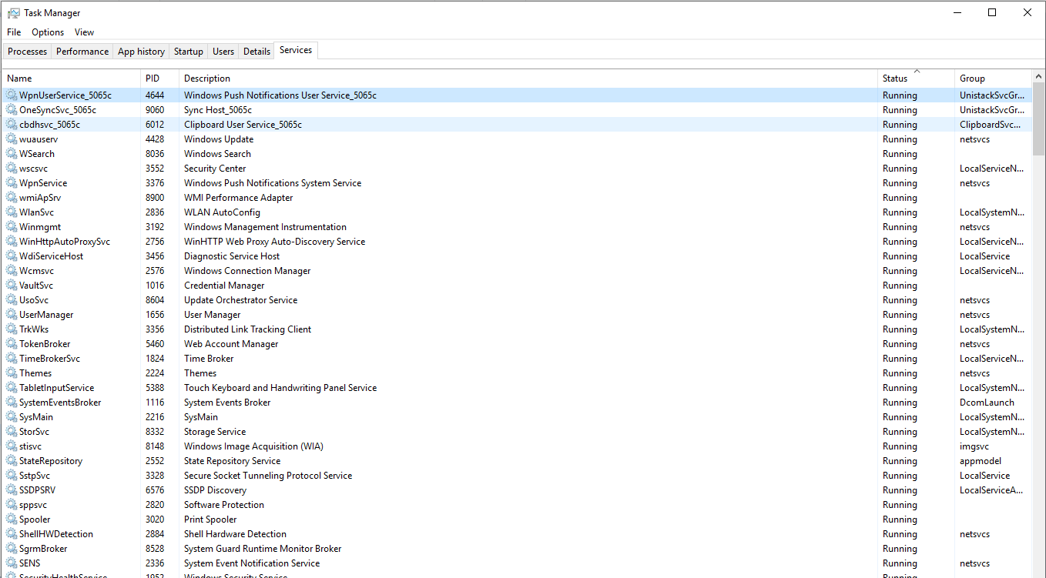1046x578 pixels.
Task: Click the Distributed Link Tracking Client description
Action: 247,329
